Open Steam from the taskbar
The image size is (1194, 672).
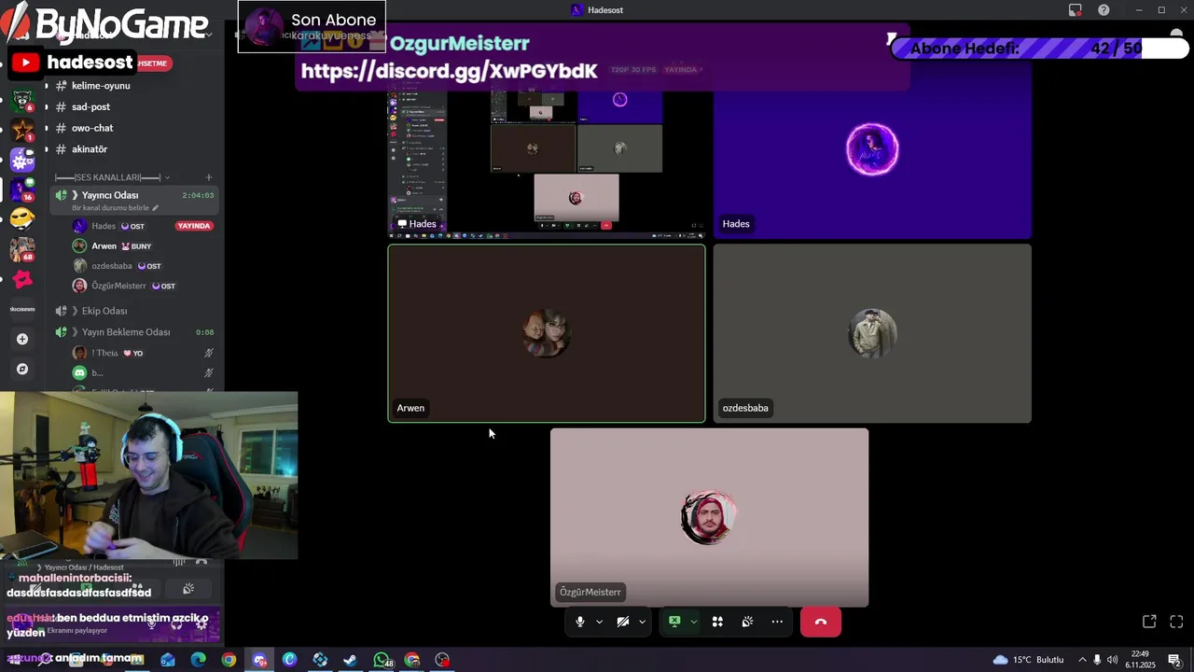point(351,660)
